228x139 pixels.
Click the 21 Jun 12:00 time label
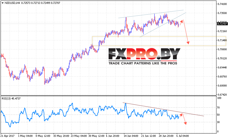click(149, 136)
